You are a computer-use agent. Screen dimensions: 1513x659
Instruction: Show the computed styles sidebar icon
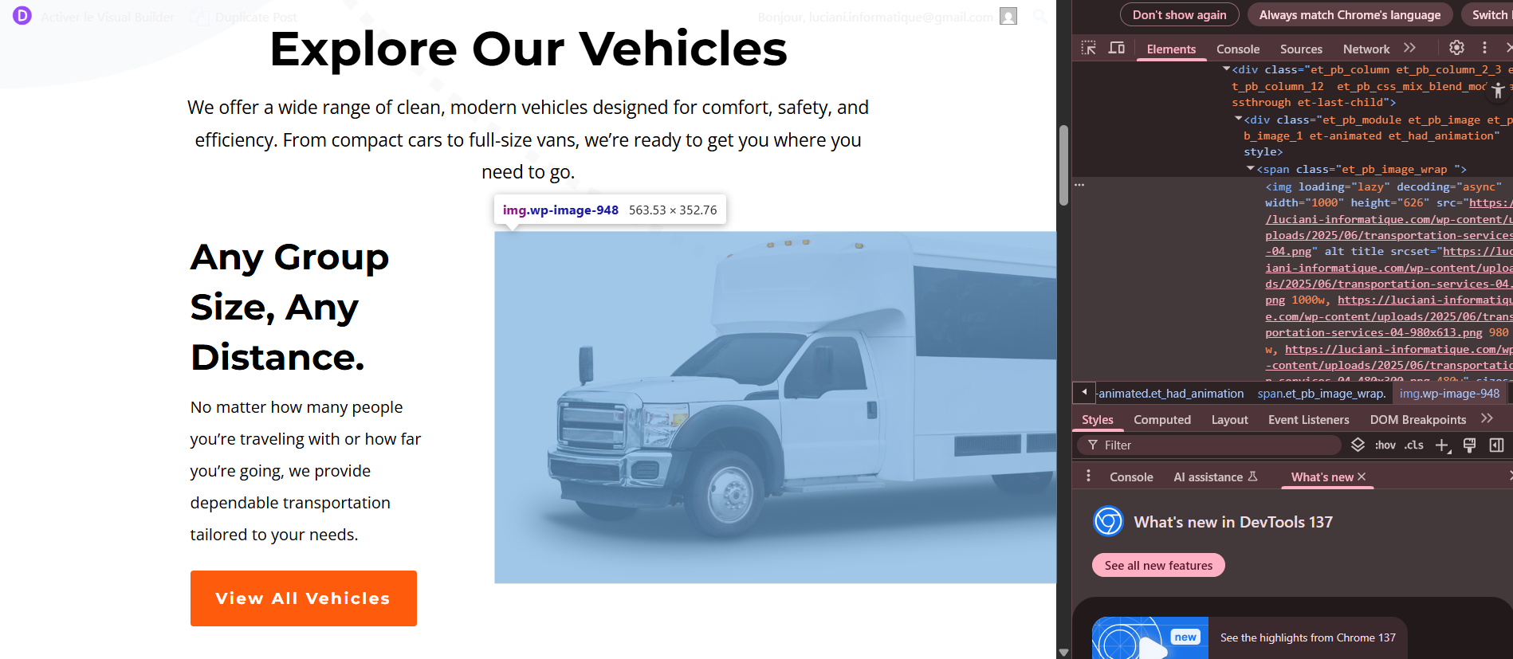1496,445
